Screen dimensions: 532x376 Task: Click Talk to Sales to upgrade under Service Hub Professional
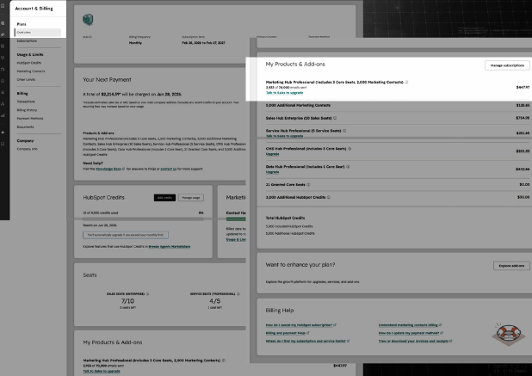pyautogui.click(x=284, y=136)
